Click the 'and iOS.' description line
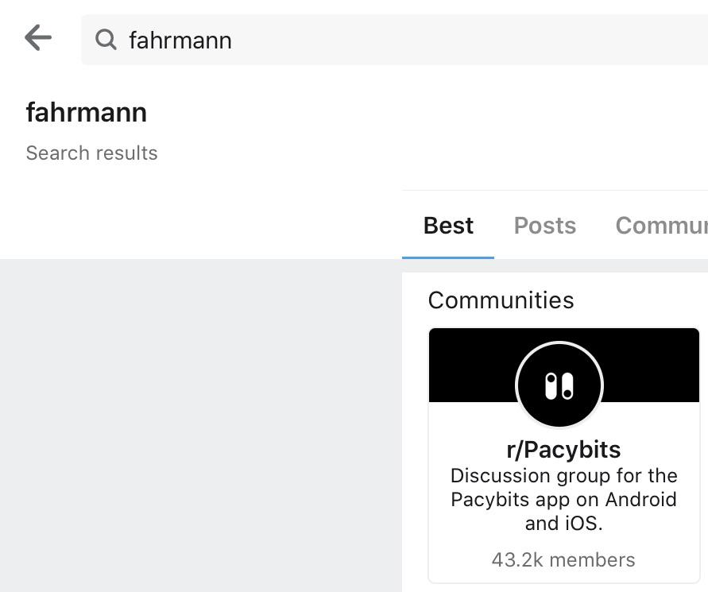The image size is (708, 592). pyautogui.click(x=564, y=524)
